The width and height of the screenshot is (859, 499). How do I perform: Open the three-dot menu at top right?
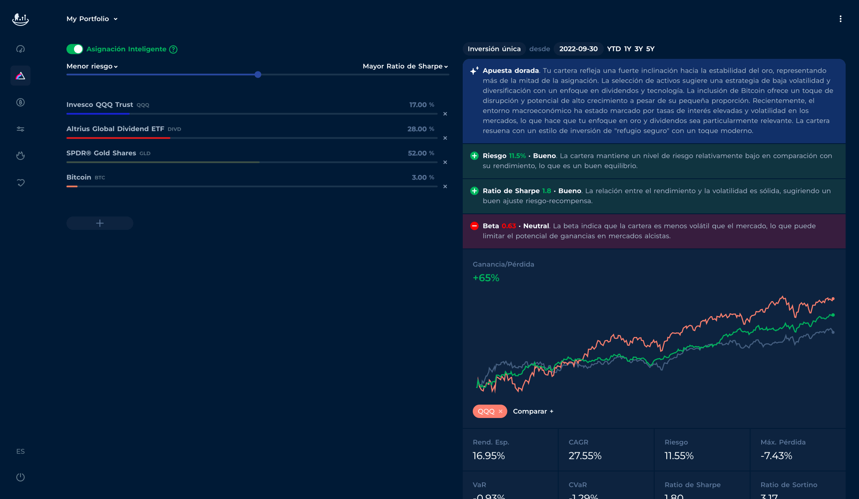[x=841, y=19]
